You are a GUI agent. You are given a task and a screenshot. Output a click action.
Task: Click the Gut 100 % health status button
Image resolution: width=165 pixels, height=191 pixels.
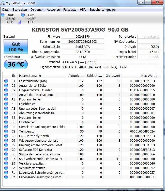tap(16, 47)
